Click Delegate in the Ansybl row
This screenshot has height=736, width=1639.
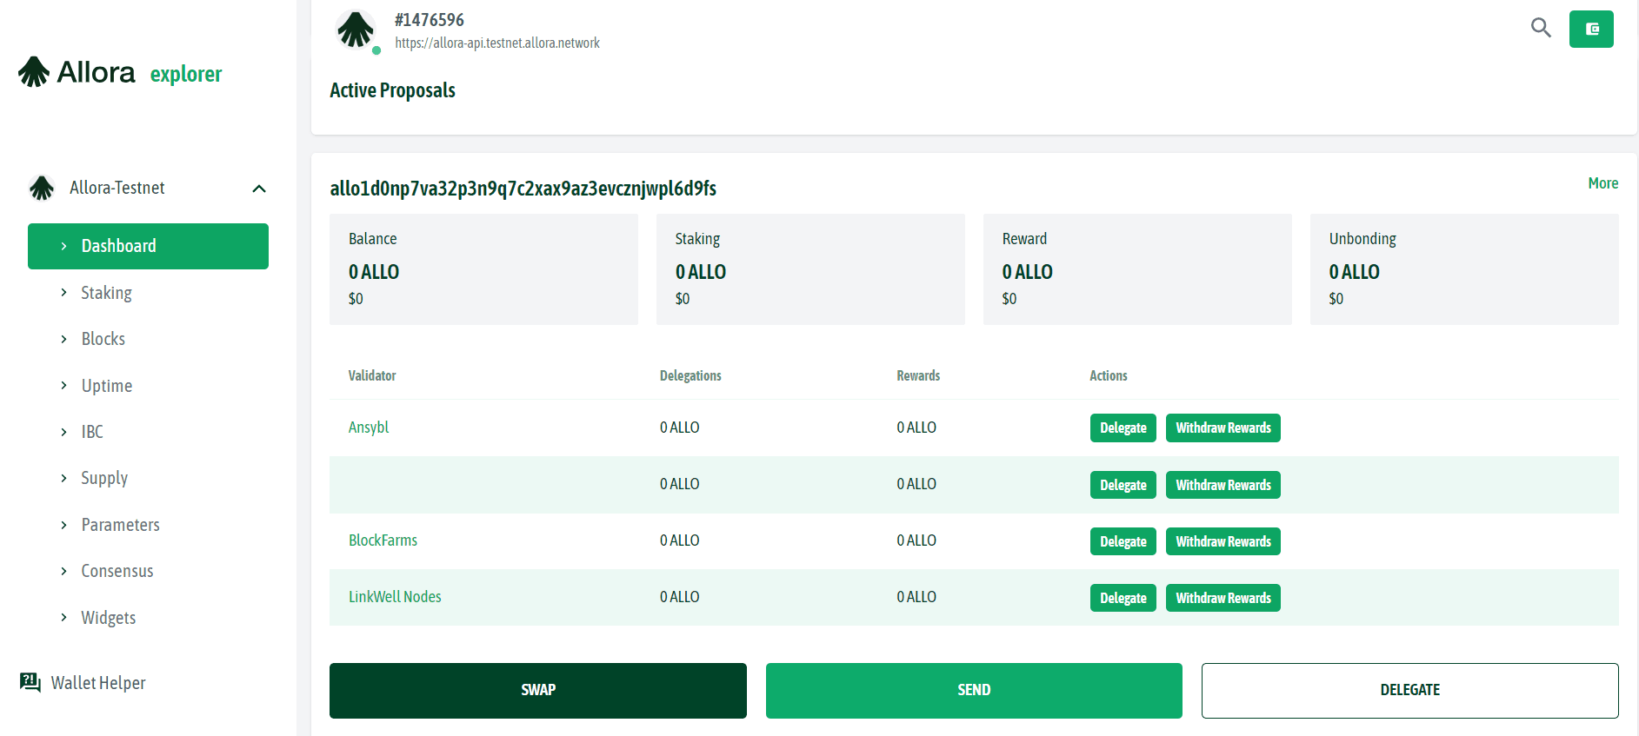tap(1123, 428)
